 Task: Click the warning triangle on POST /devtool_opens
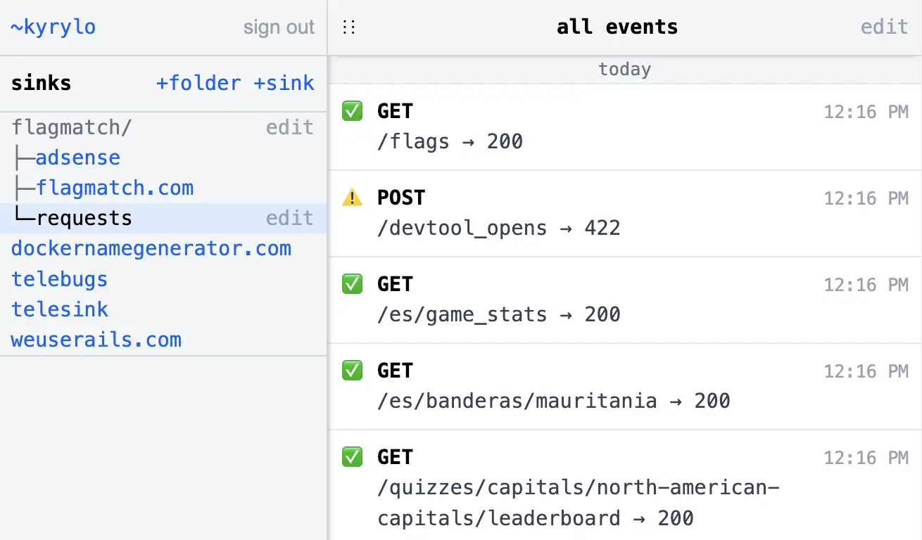coord(352,198)
